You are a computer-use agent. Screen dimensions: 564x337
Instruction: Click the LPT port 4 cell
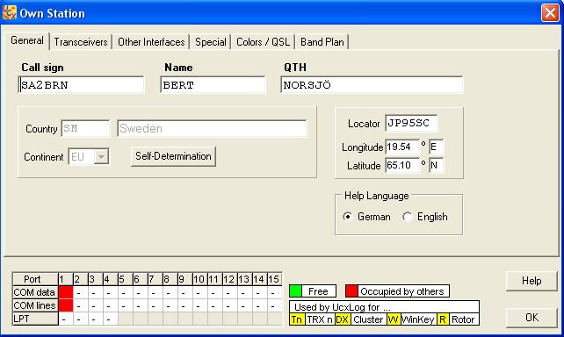click(111, 319)
